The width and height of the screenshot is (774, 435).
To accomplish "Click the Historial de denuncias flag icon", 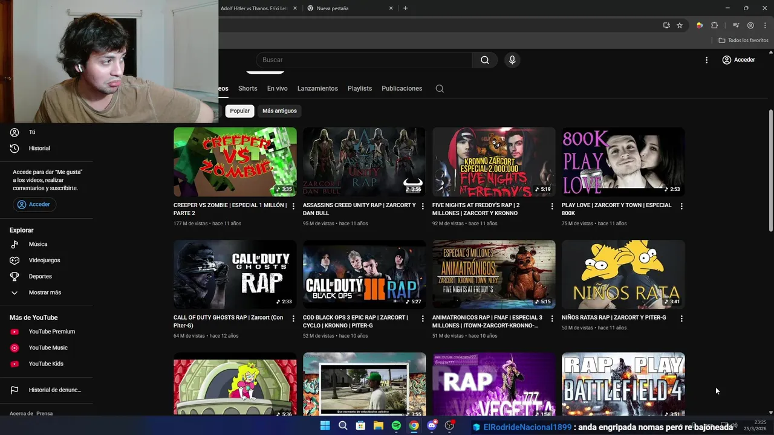I will [x=15, y=390].
